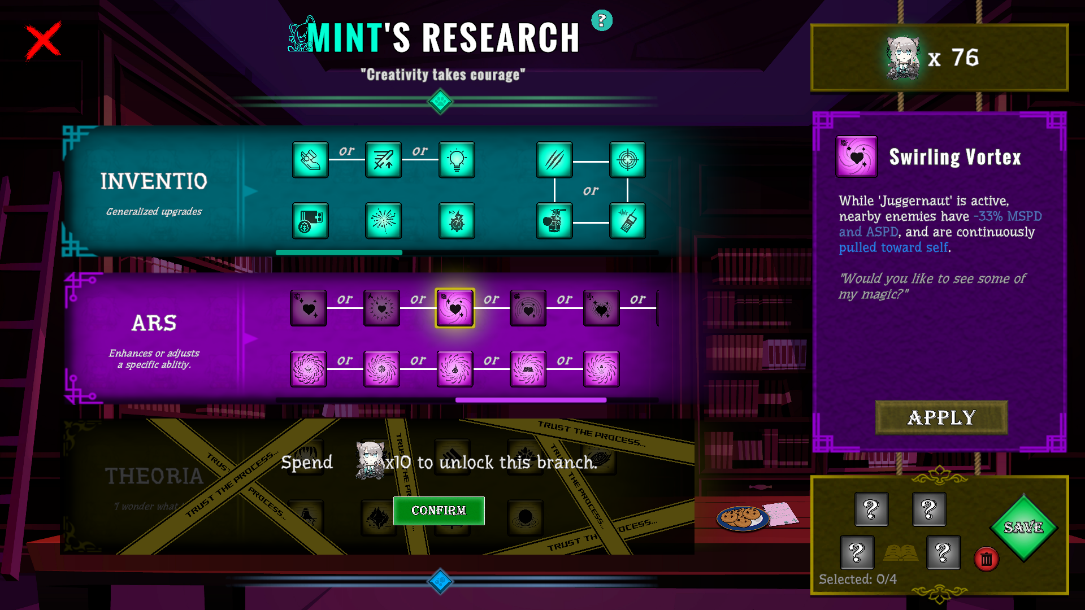Click the blue diamond divider at bottom
Image resolution: width=1085 pixels, height=610 pixels.
(440, 581)
